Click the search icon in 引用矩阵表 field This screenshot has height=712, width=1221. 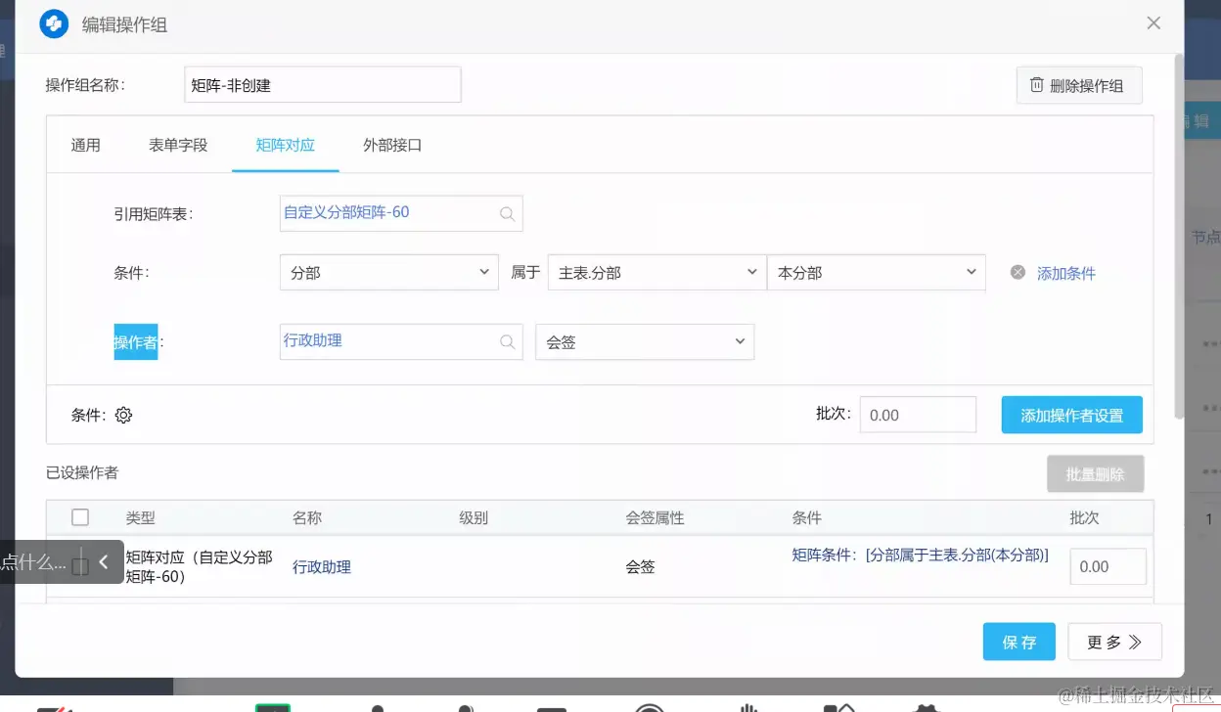click(x=507, y=214)
